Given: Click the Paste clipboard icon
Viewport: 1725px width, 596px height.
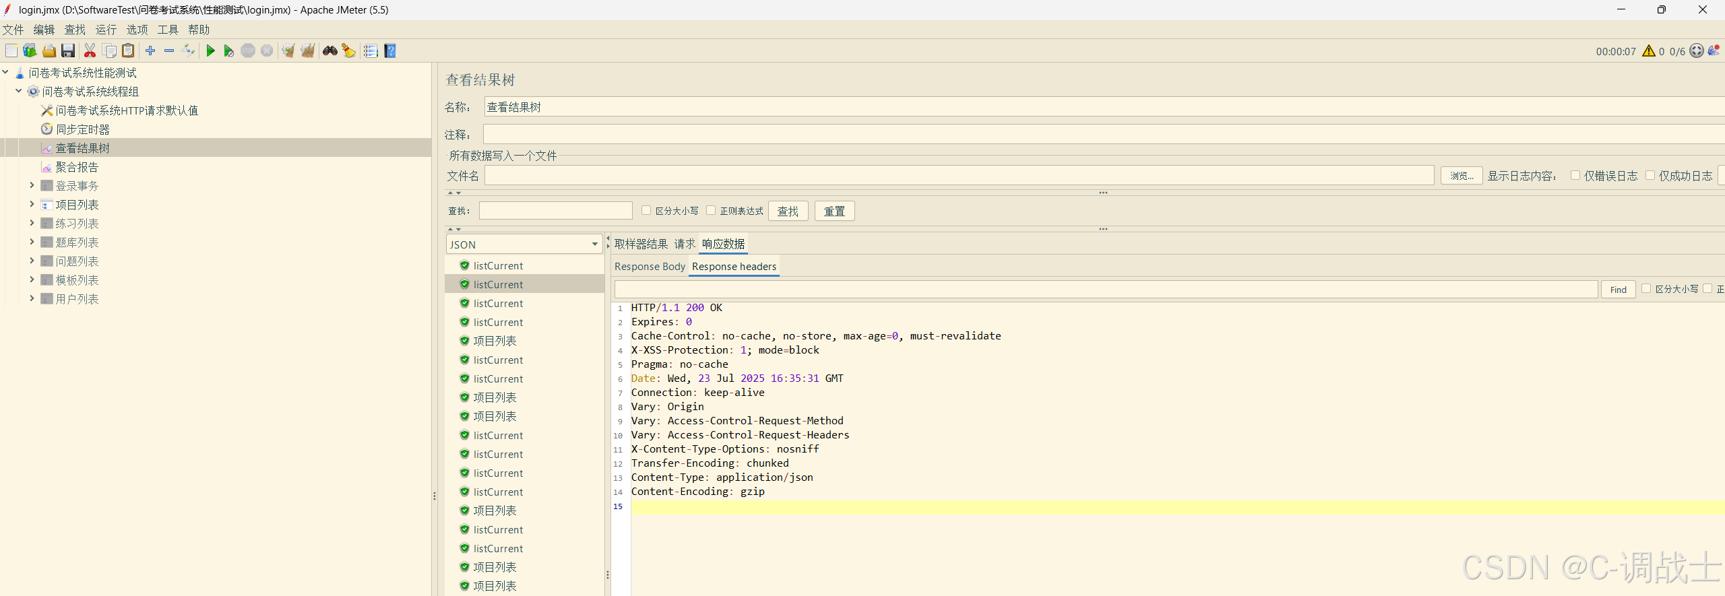Looking at the screenshot, I should point(128,51).
